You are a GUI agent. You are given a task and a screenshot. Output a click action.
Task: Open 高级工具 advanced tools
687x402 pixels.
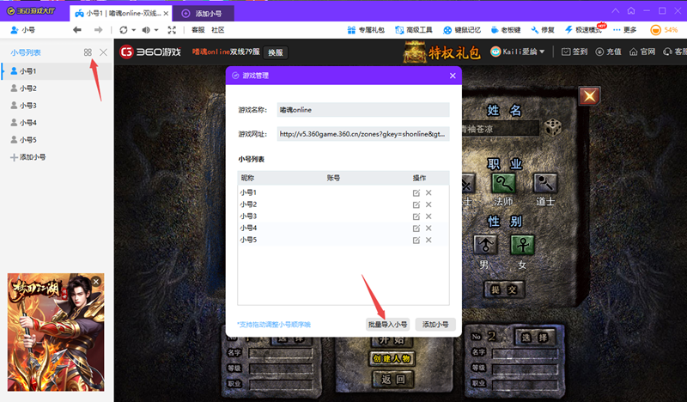[x=414, y=30]
